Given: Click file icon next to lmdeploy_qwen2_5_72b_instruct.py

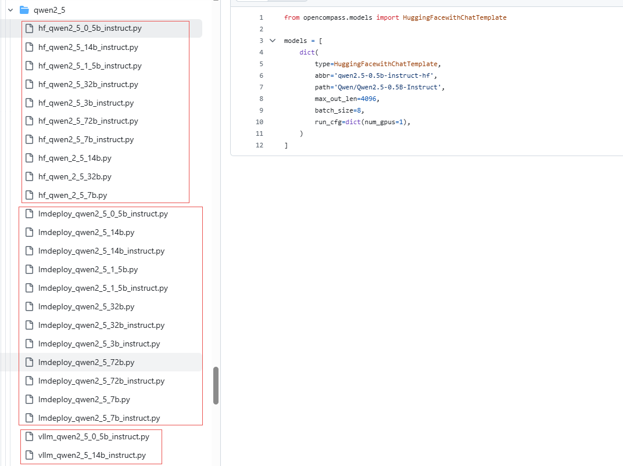Looking at the screenshot, I should click(30, 381).
